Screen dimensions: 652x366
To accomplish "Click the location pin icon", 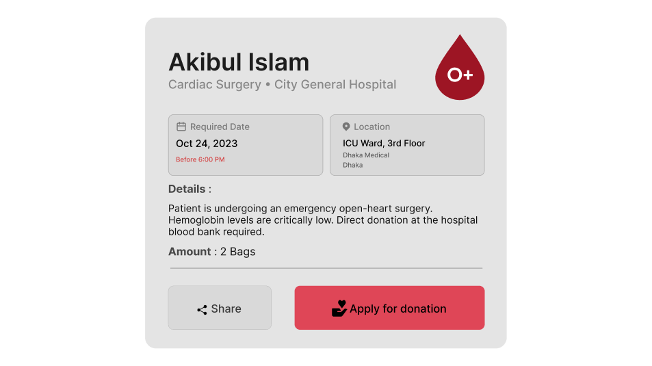I will [346, 127].
